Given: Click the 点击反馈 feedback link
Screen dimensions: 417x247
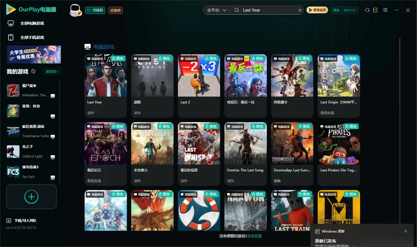Looking at the screenshot, I should point(254,236).
